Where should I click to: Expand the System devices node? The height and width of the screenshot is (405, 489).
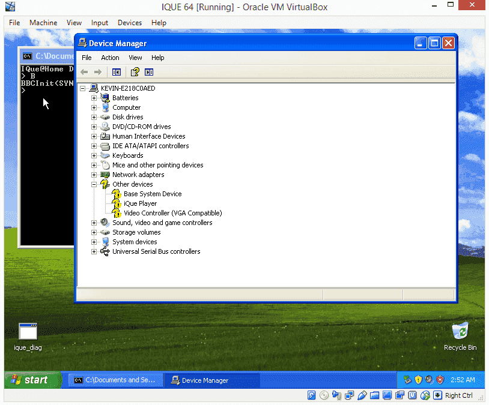94,242
